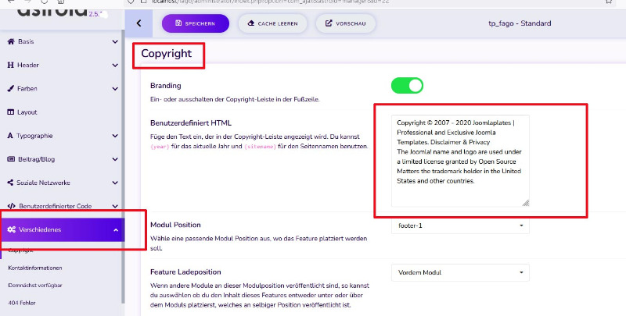Viewport: 626px width, 316px height.
Task: Expand the Header section chevron
Action: click(x=115, y=66)
